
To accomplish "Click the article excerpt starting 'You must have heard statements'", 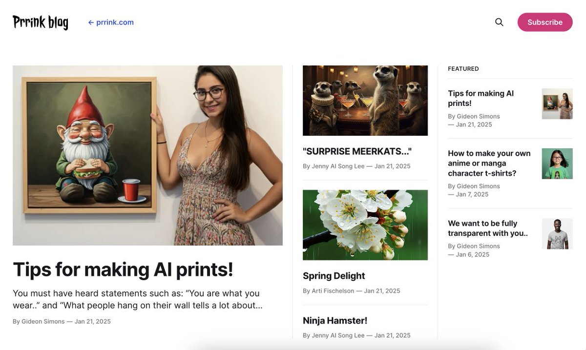I will tap(138, 299).
